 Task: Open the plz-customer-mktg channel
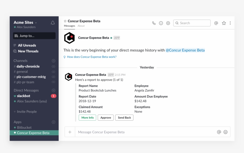click(x=31, y=77)
